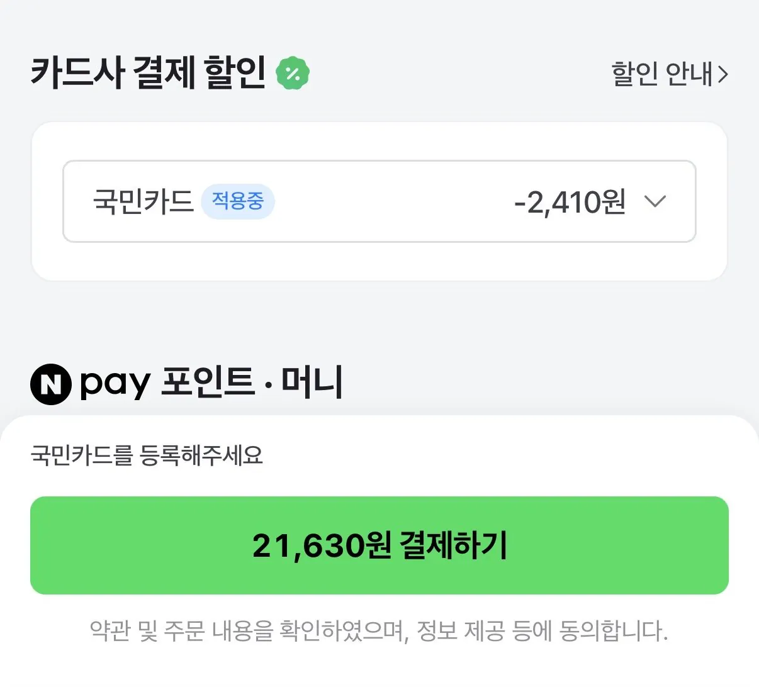Click the pay wordmark next to N logo
The image size is (759, 687).
(115, 384)
